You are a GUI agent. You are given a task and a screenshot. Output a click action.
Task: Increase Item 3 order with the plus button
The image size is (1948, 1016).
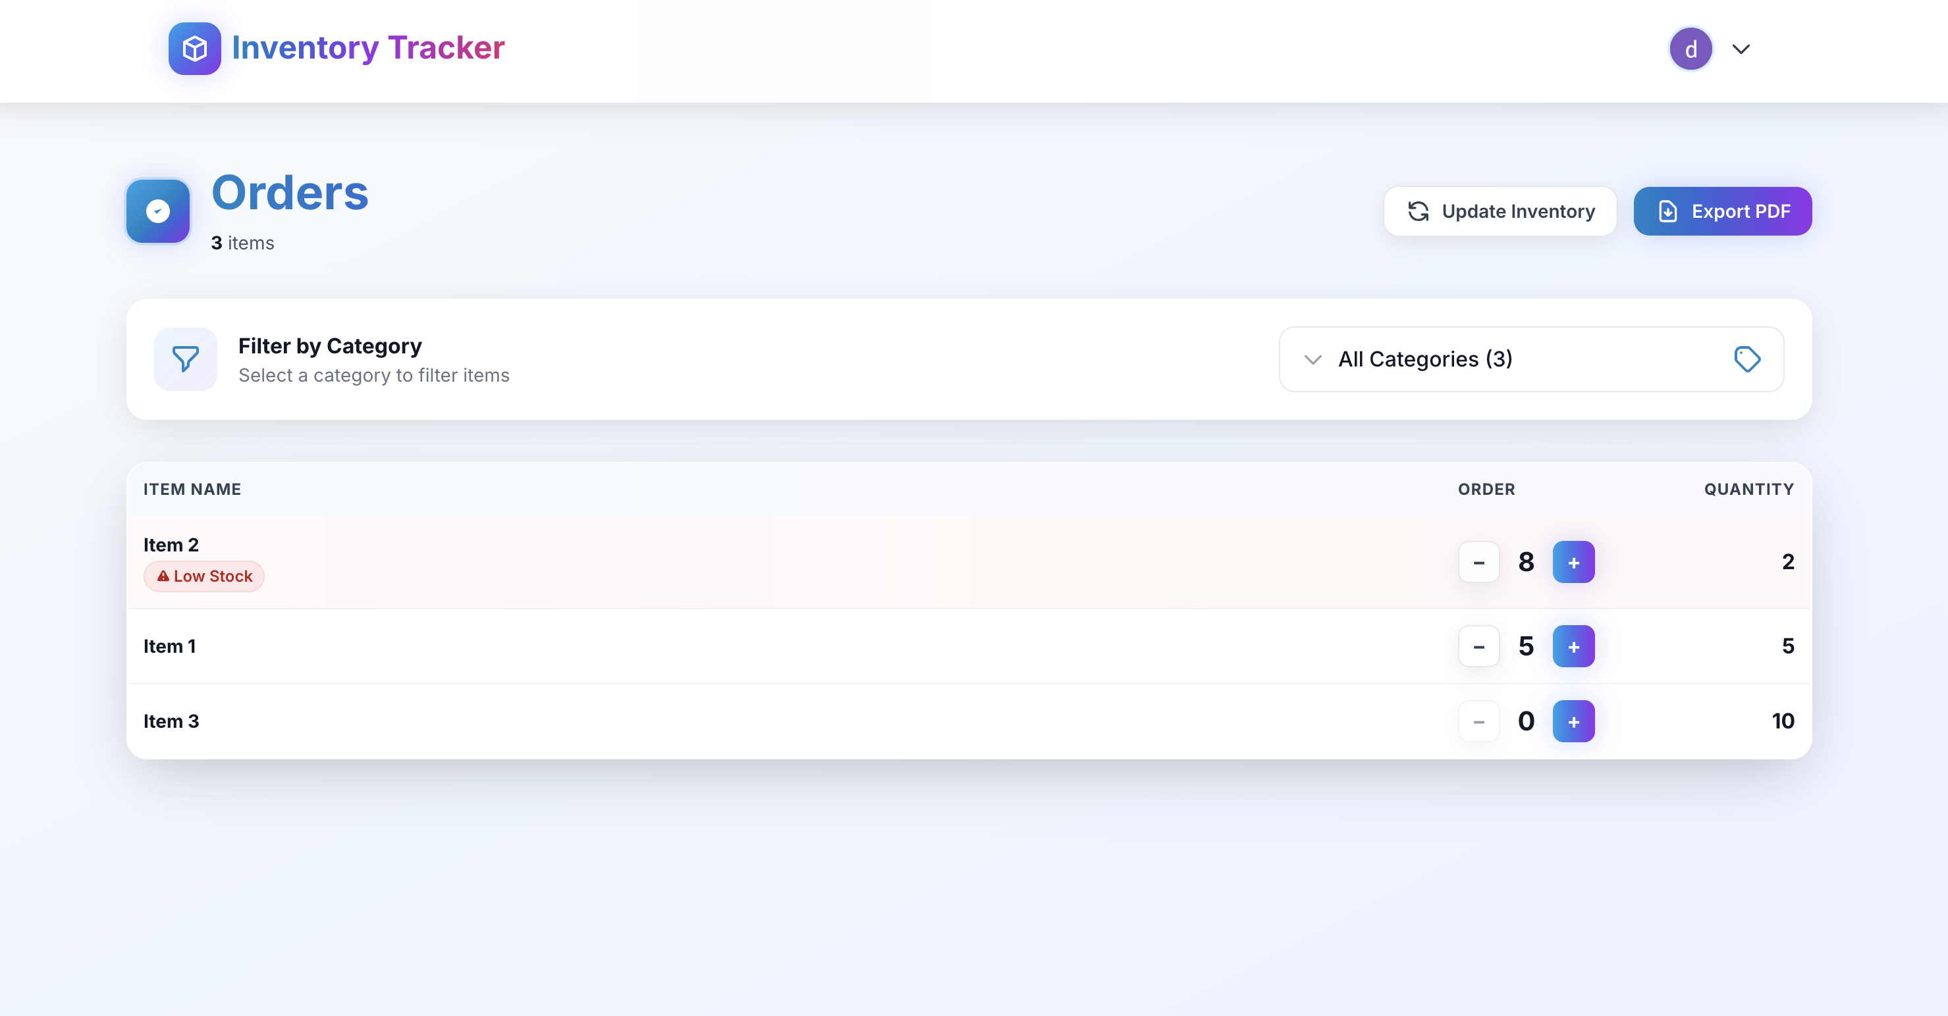click(x=1573, y=721)
